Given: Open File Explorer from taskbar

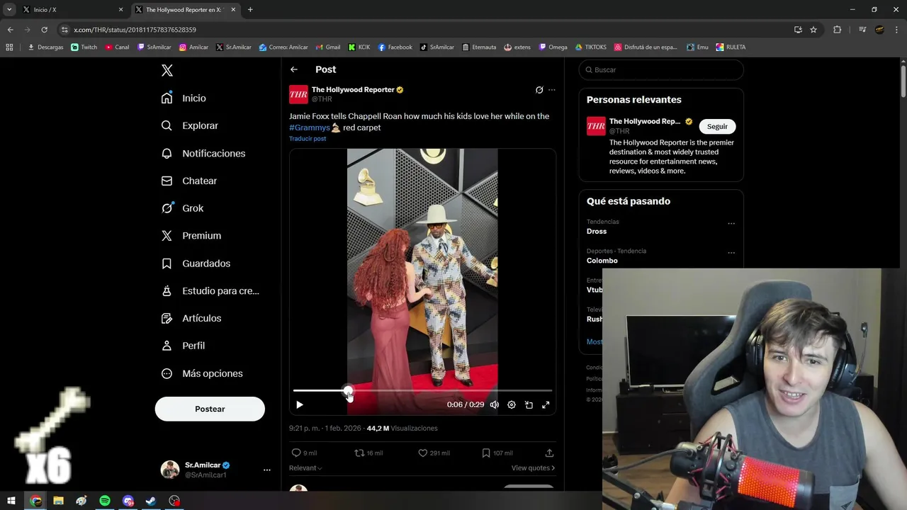Looking at the screenshot, I should pos(58,501).
